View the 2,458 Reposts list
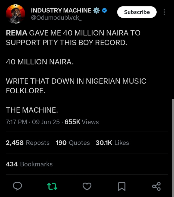The width and height of the screenshot is (174, 197). 27,143
